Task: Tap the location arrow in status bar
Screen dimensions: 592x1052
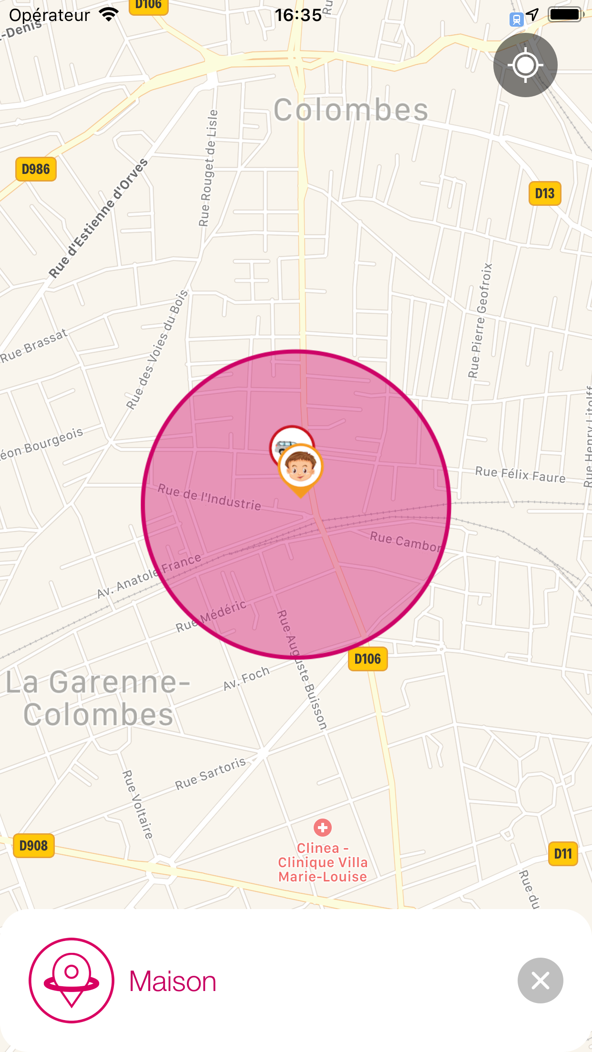Action: [x=533, y=15]
